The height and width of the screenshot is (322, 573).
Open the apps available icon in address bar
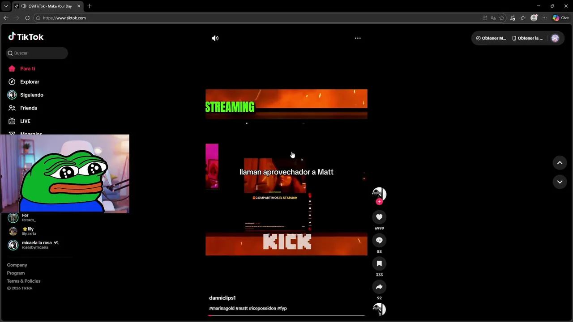pos(485,18)
